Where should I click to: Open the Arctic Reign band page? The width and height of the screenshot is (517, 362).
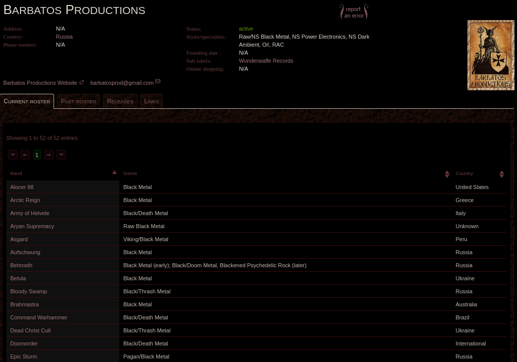25,200
